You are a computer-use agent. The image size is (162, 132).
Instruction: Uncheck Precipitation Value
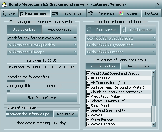click(88, 96)
